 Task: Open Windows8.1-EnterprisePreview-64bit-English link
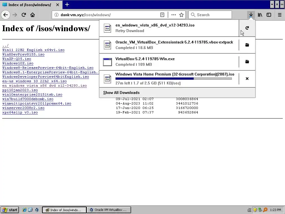(x=51, y=72)
